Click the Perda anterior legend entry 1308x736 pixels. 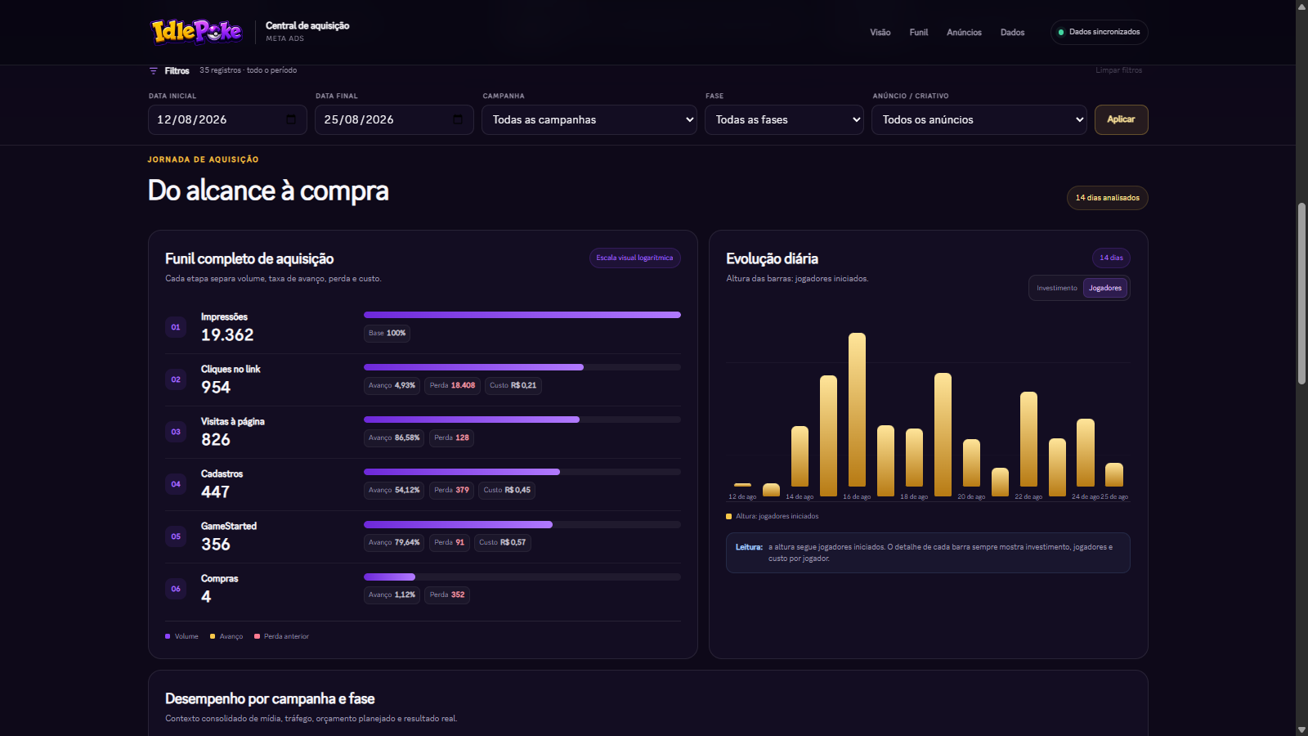coord(281,636)
